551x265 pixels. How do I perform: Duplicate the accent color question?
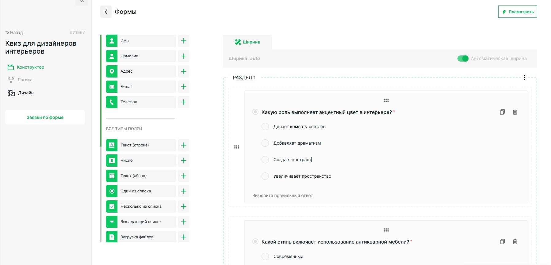tap(502, 112)
